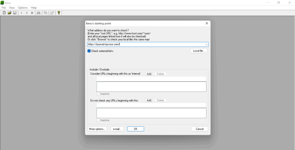Screen dimensions: 295x150
Task: Open the Properties toolbar icon
Action: [52, 13]
